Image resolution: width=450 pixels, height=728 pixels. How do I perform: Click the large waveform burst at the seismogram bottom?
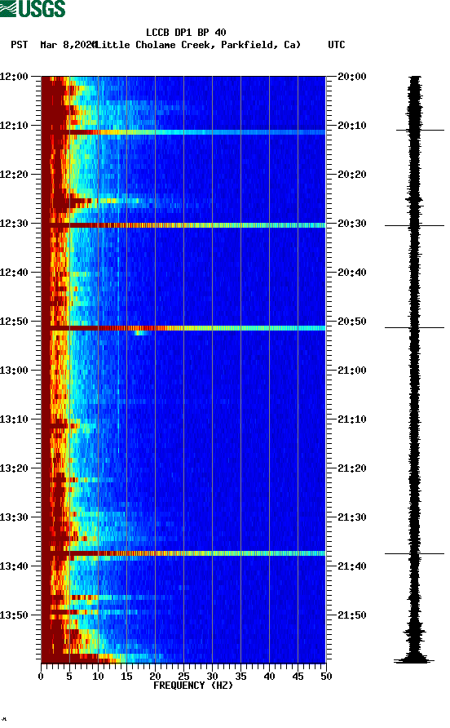pos(414,659)
